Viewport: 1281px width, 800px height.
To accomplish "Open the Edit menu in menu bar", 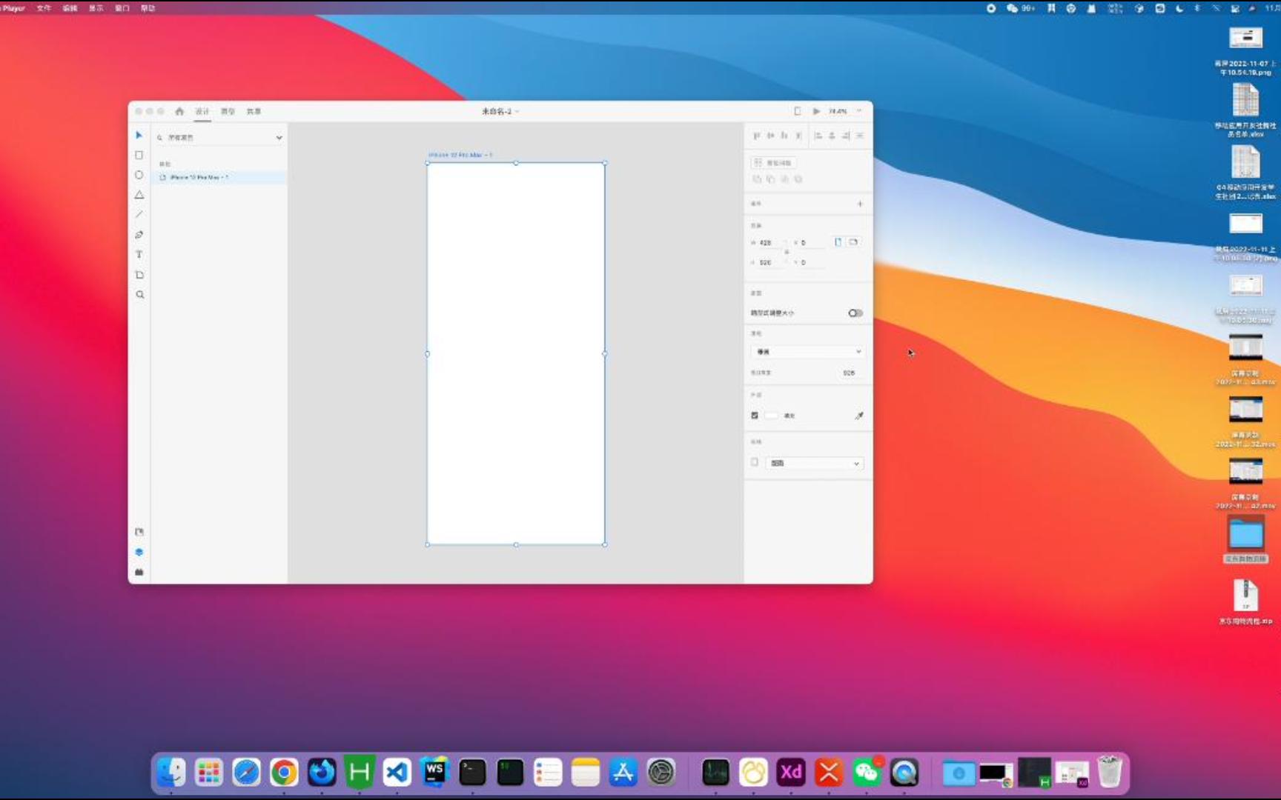I will click(x=70, y=8).
